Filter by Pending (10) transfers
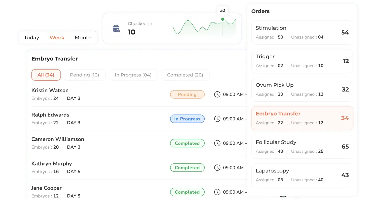377x199 pixels. click(x=84, y=75)
